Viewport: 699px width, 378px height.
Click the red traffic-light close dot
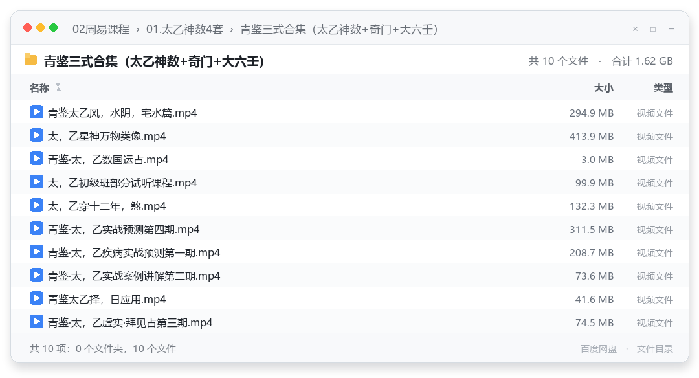pyautogui.click(x=28, y=28)
